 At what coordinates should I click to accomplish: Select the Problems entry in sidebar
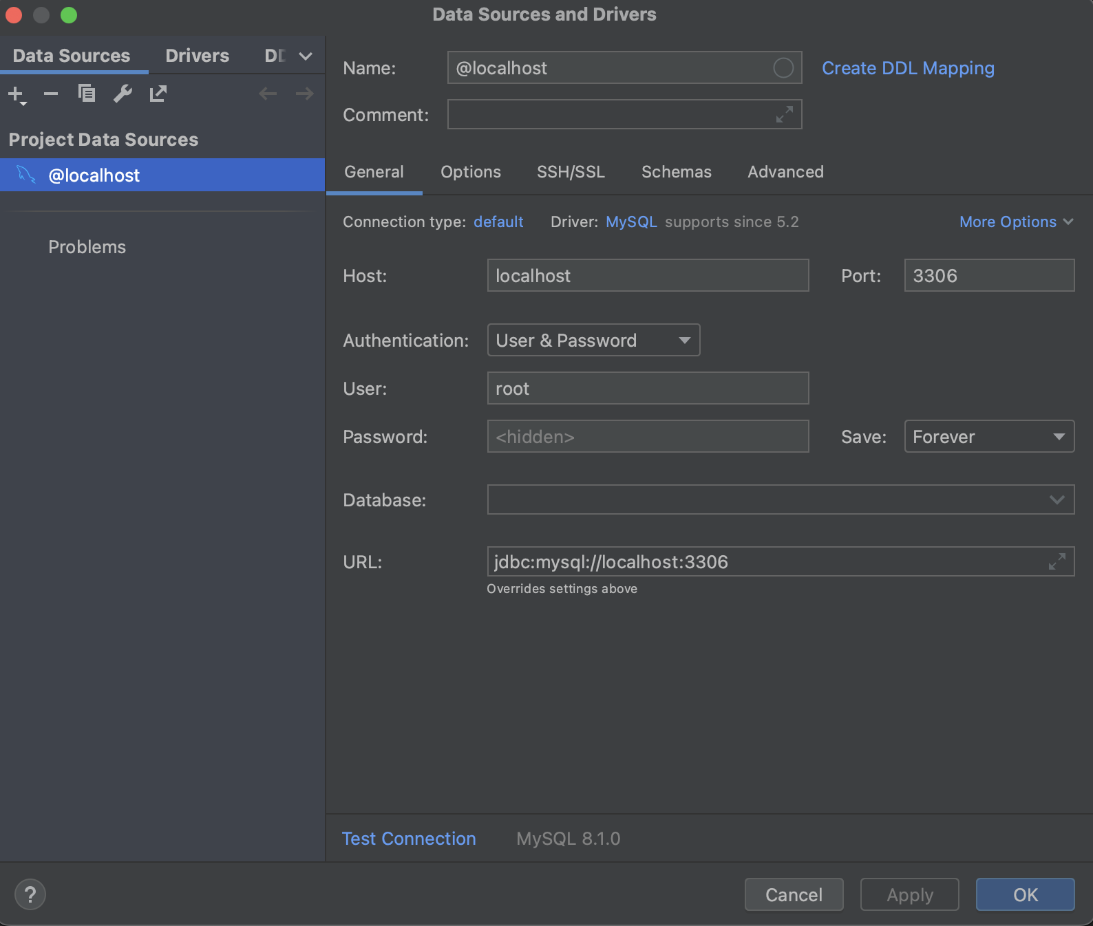[87, 247]
